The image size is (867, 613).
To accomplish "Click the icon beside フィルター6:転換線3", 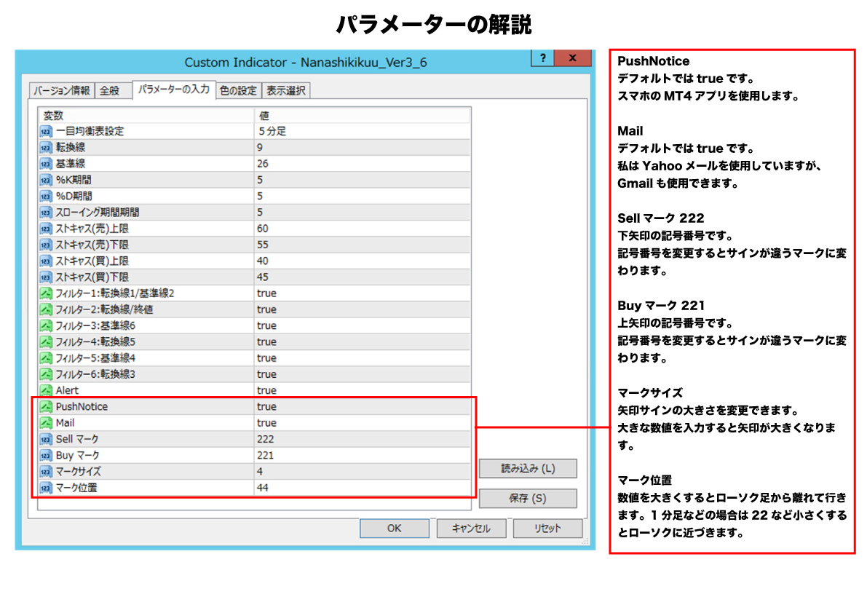I will coord(46,374).
